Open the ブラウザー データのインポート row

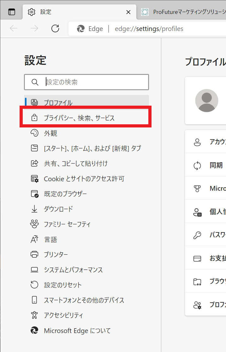click(x=205, y=281)
